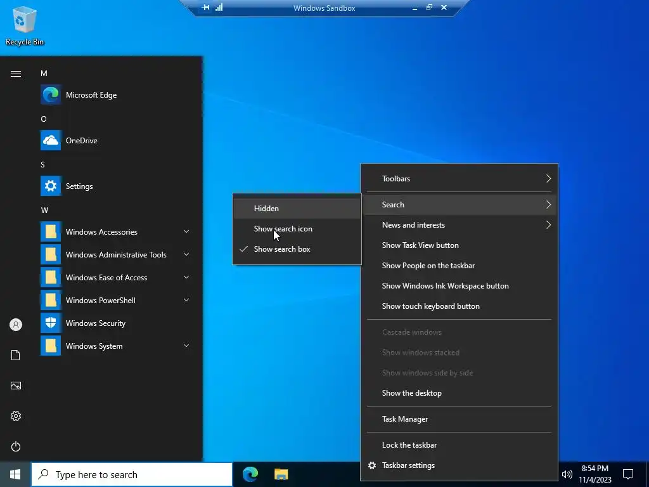Open the Recycle Bin desktop icon
This screenshot has height=487, width=649.
[25, 25]
